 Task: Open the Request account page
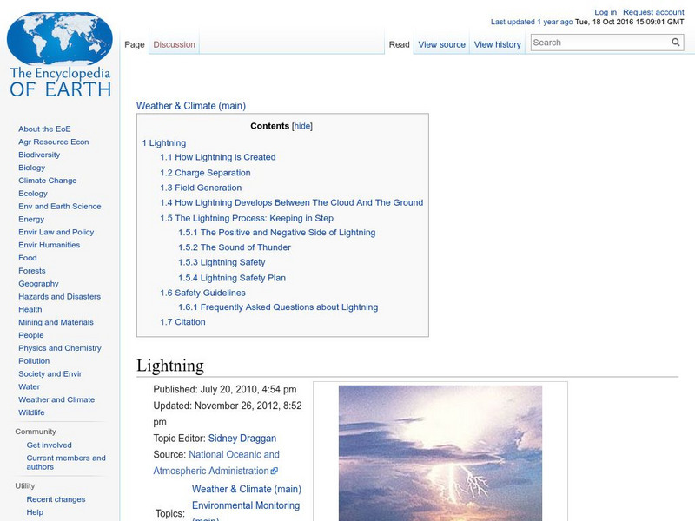(x=652, y=11)
